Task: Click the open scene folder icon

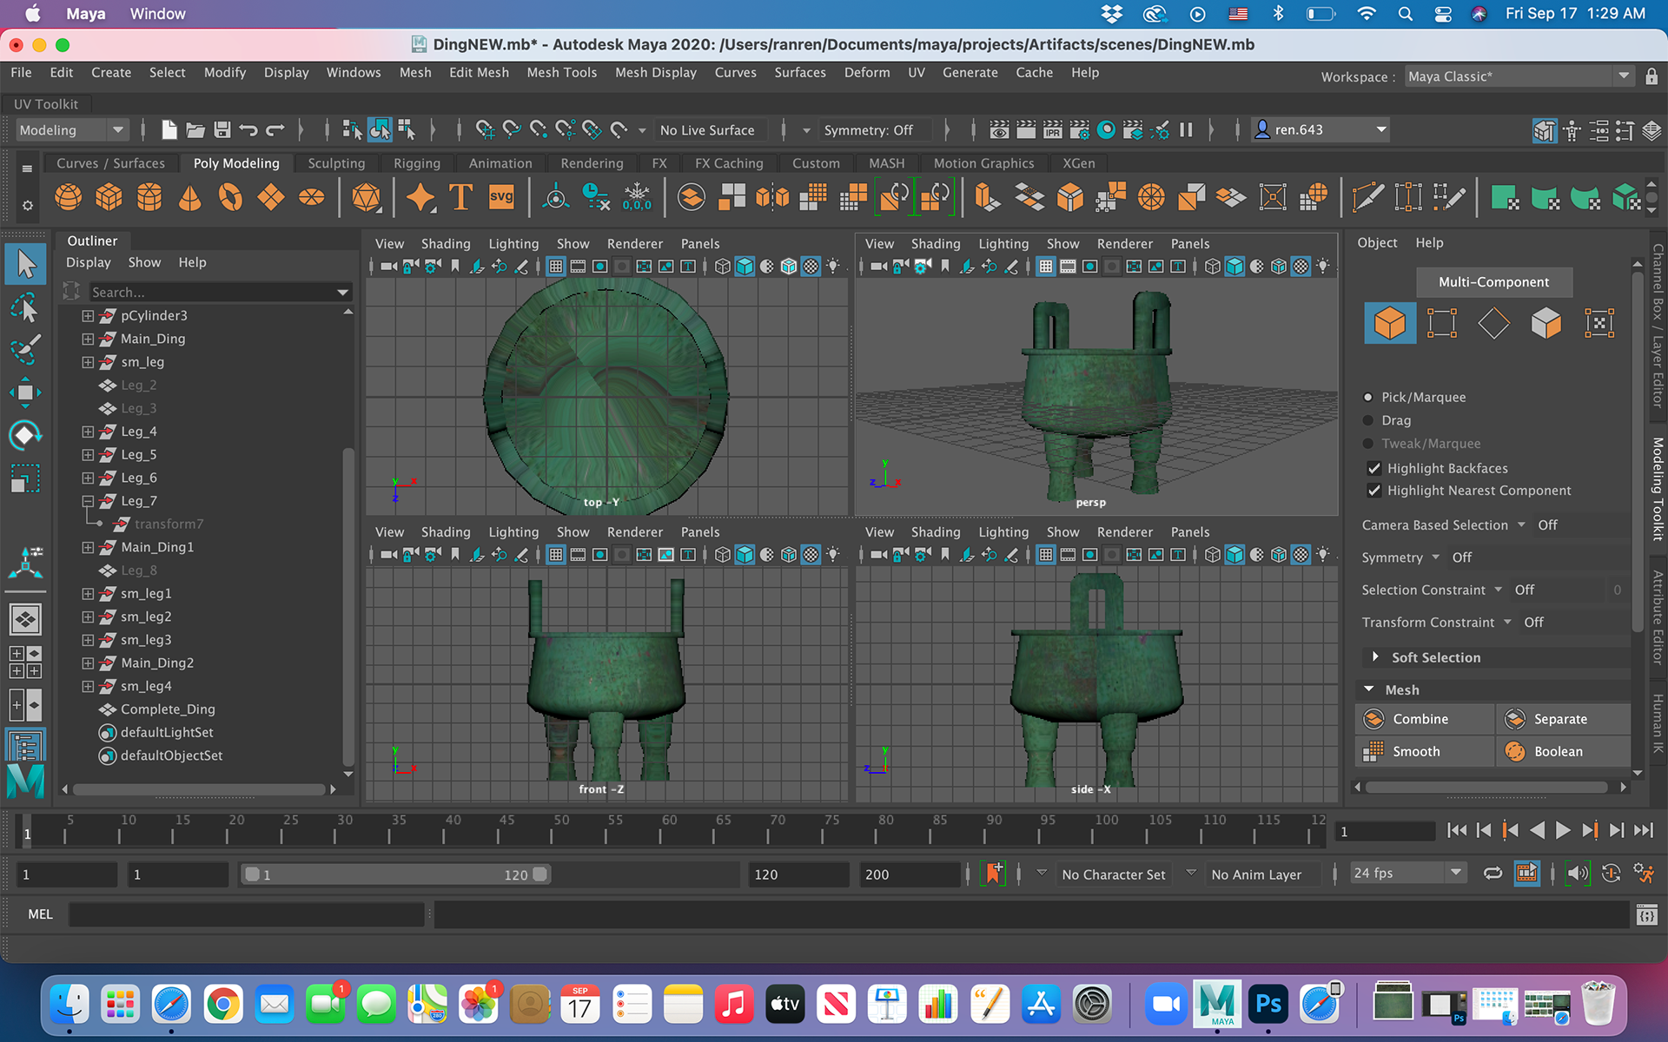Action: click(x=195, y=130)
